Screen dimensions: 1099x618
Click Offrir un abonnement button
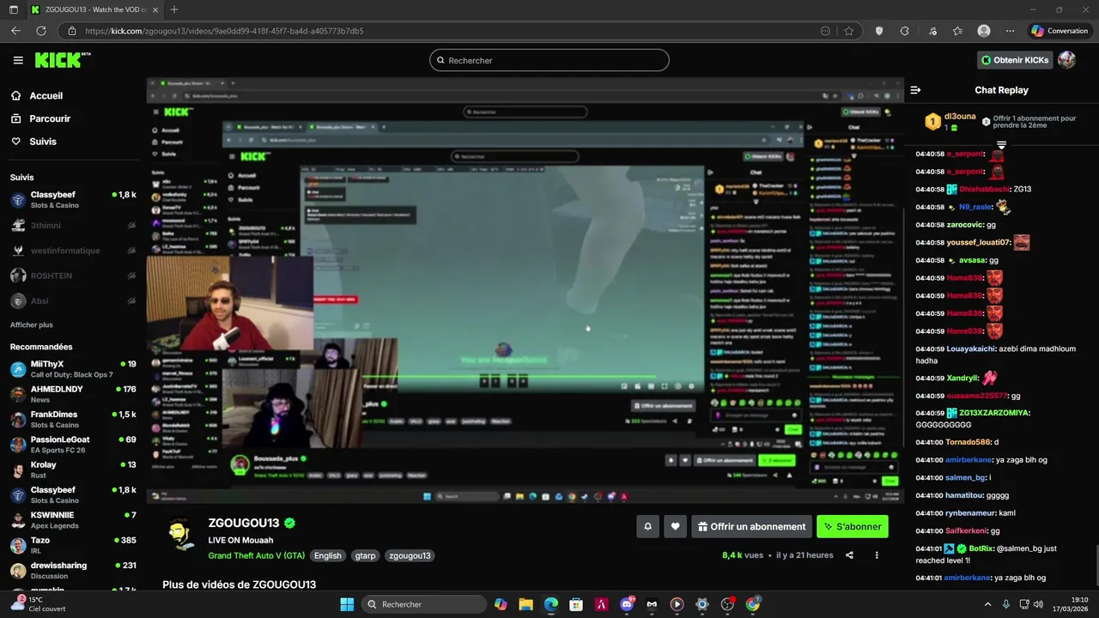pos(752,527)
